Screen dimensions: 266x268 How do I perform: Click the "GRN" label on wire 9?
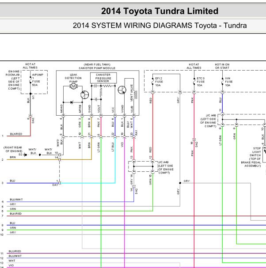click(x=13, y=228)
